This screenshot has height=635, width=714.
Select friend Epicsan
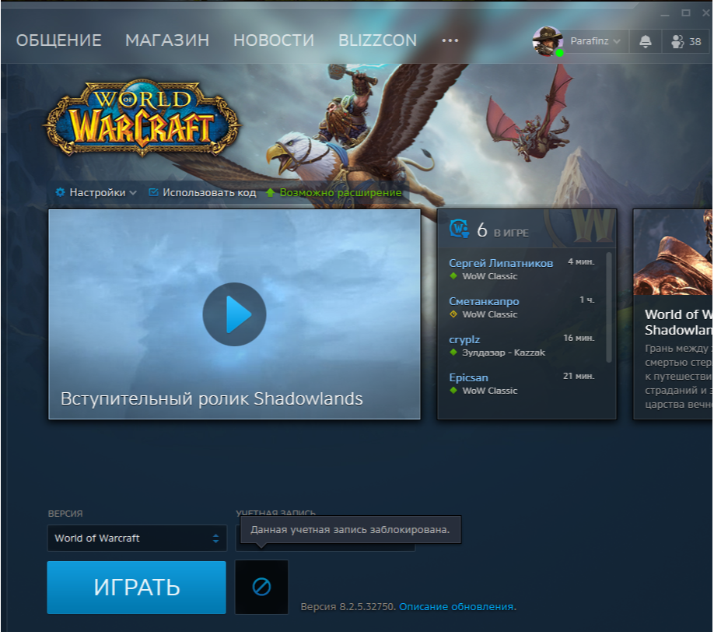pyautogui.click(x=468, y=377)
